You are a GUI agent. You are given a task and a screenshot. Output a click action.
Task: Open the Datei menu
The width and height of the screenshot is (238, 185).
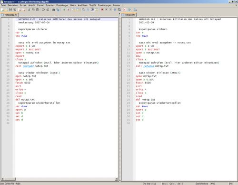click(x=3, y=5)
